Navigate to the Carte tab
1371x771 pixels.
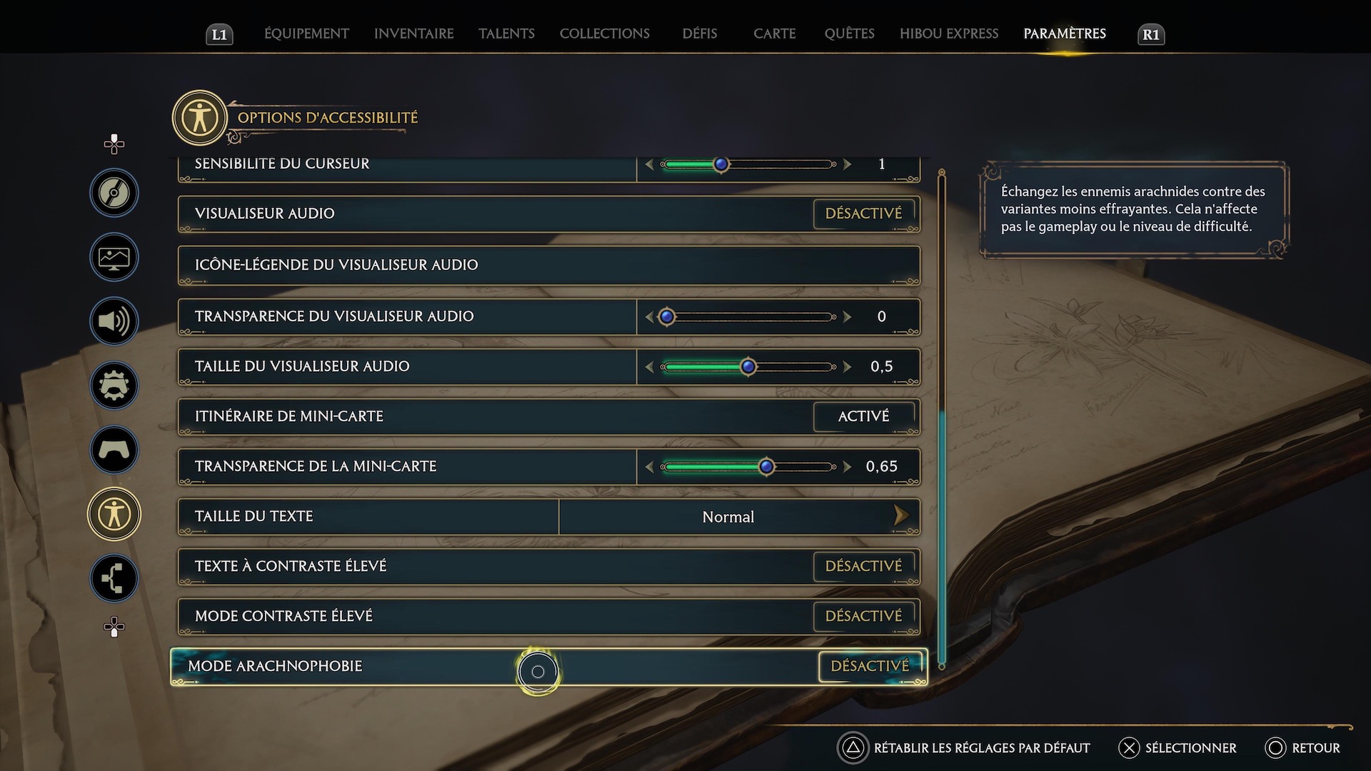pos(773,34)
